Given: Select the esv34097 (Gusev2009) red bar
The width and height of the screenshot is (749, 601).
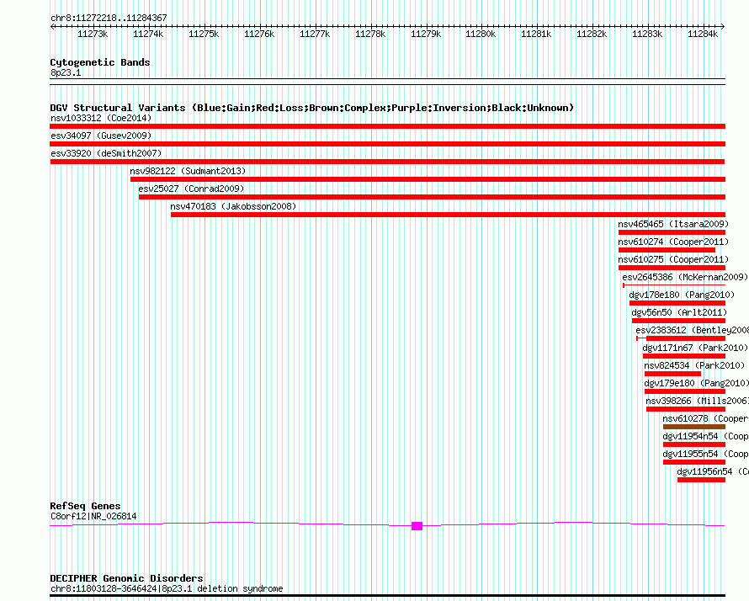Looking at the screenshot, I should click(387, 144).
